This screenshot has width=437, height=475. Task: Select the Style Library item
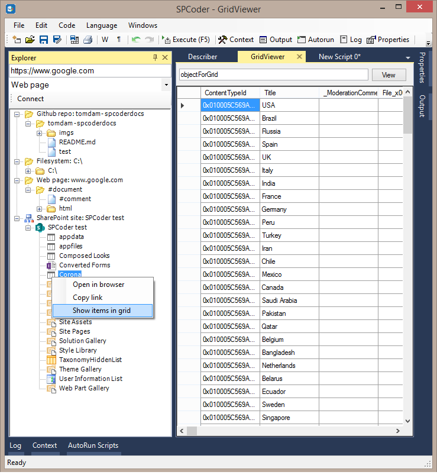coord(78,350)
